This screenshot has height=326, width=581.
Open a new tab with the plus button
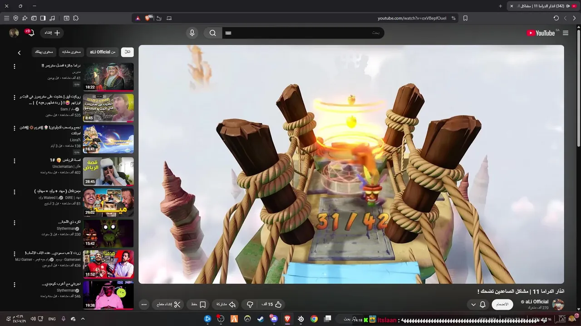pos(501,6)
